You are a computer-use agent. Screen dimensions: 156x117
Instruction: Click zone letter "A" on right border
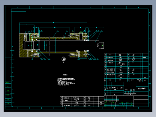150,13
